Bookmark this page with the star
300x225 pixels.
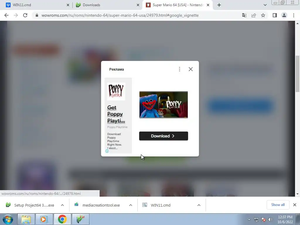[263, 15]
